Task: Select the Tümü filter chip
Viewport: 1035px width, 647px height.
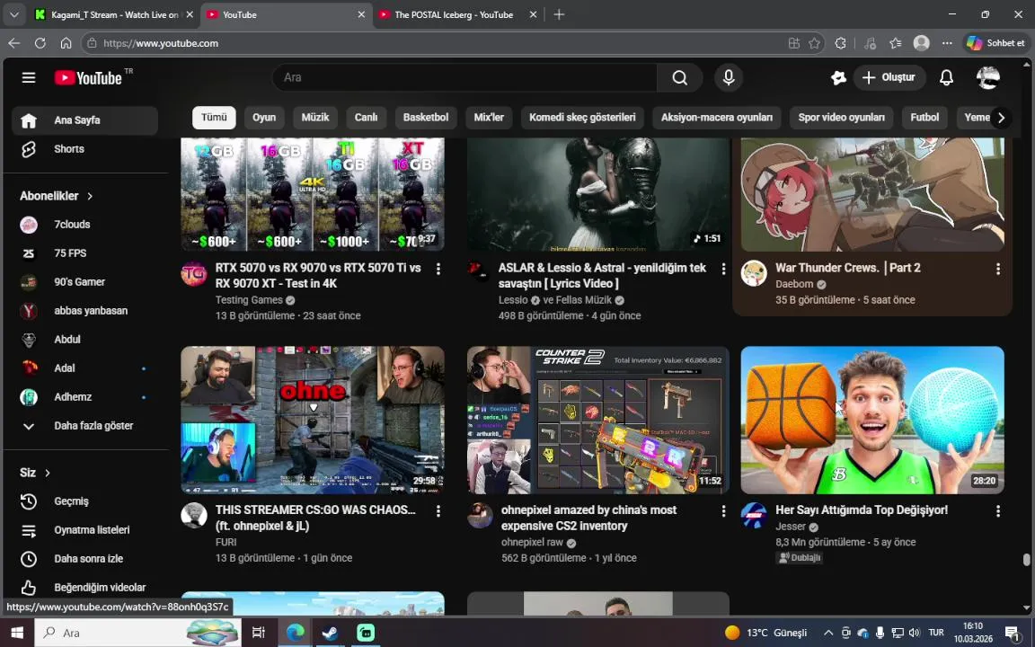Action: tap(214, 118)
